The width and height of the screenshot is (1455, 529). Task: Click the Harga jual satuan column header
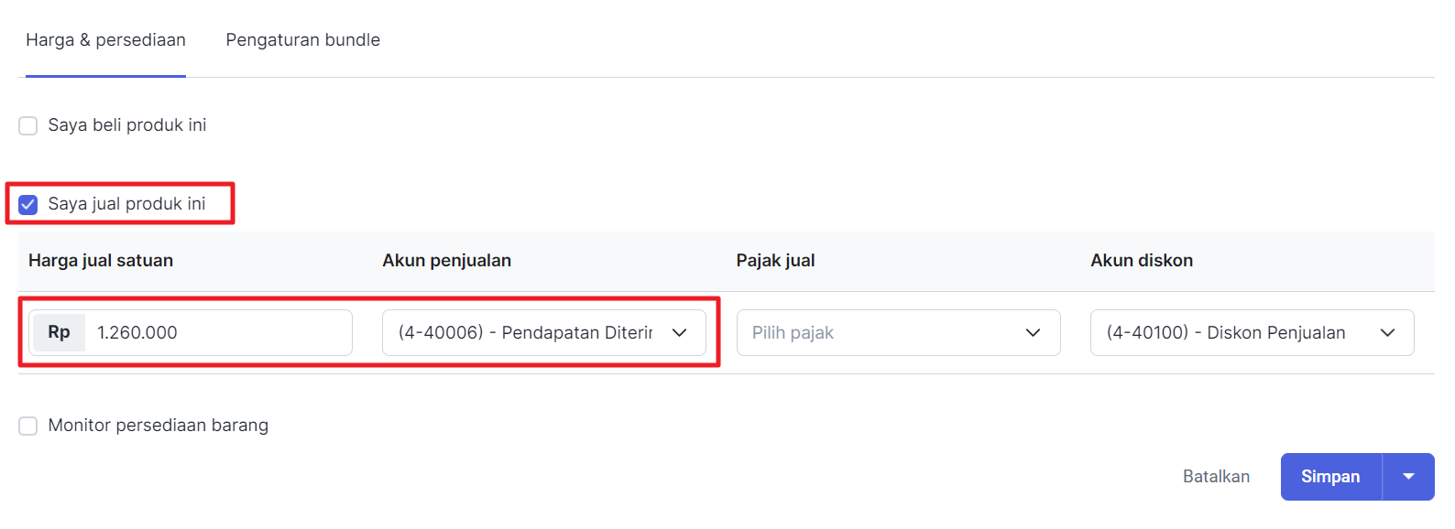click(101, 261)
